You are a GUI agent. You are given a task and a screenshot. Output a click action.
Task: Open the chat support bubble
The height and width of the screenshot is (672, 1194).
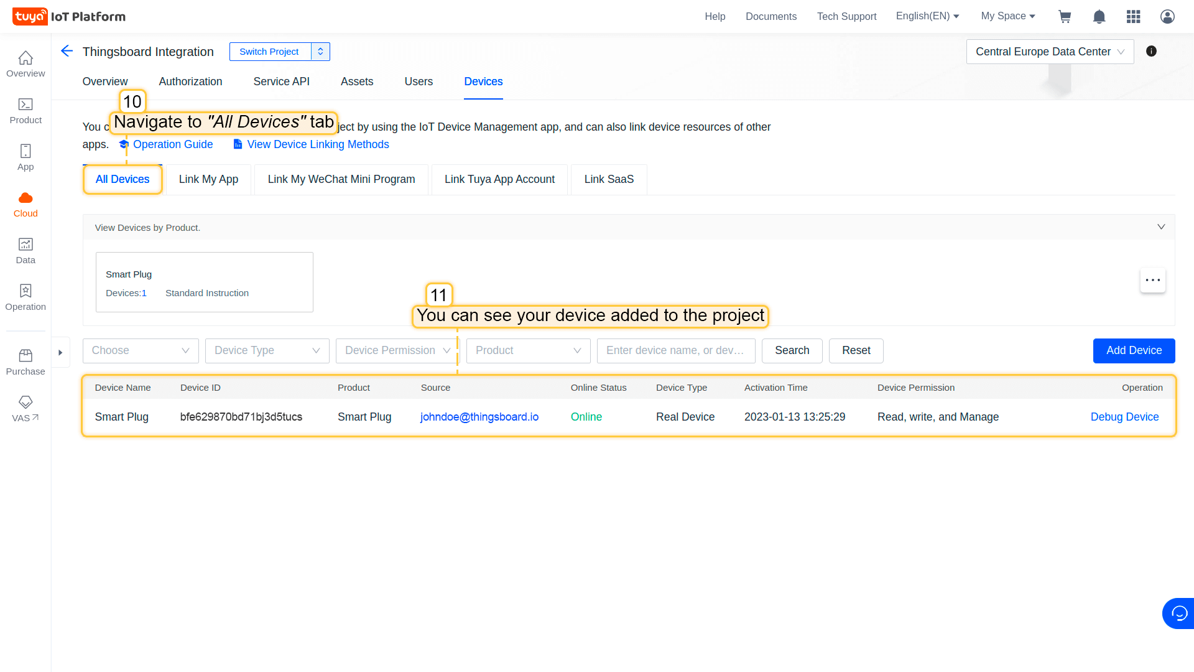pos(1178,614)
